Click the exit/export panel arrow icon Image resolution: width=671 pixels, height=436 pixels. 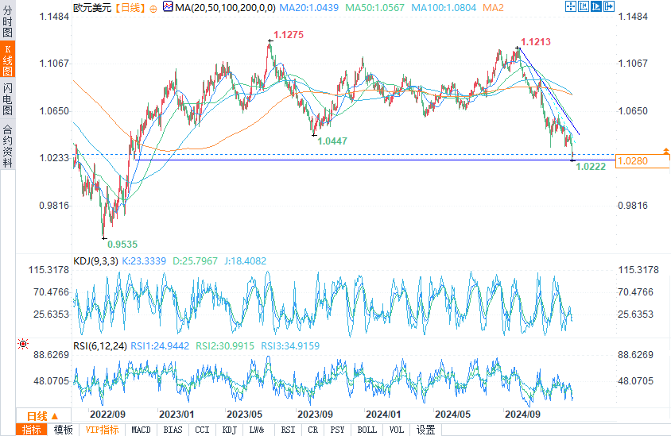click(x=609, y=6)
